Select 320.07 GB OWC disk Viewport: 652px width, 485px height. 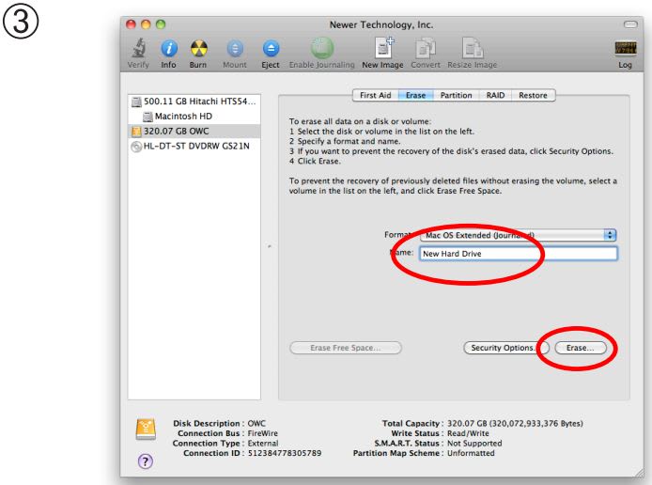(194, 132)
